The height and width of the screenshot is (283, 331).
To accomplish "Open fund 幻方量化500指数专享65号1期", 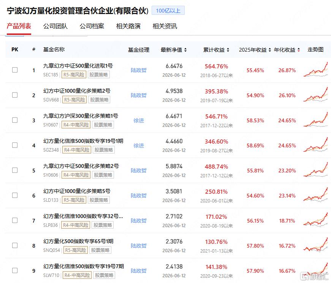I will (x=78, y=242).
